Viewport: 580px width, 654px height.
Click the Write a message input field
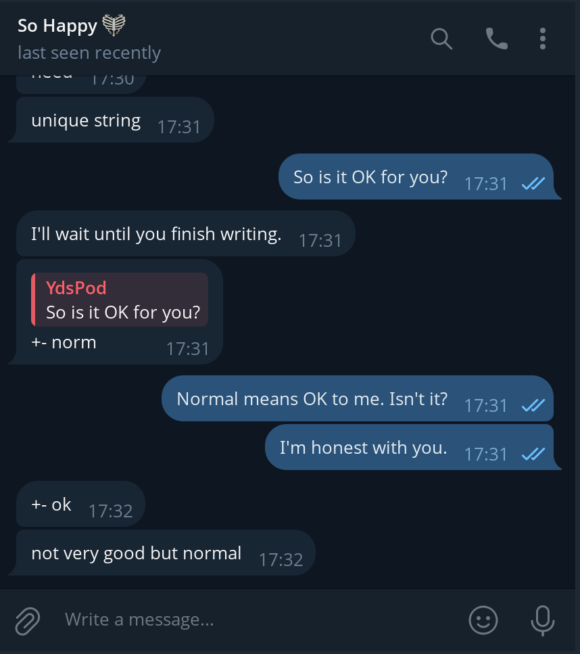(x=258, y=620)
